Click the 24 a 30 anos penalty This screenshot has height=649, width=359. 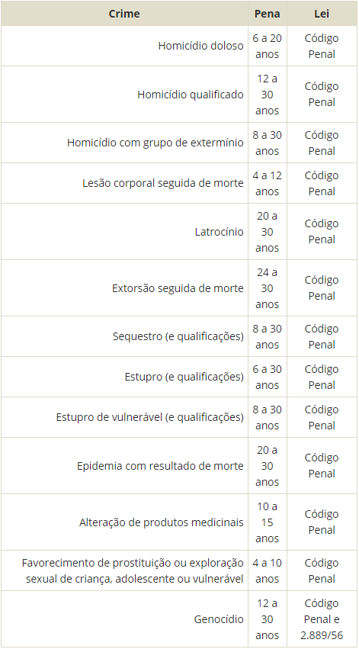tap(268, 288)
